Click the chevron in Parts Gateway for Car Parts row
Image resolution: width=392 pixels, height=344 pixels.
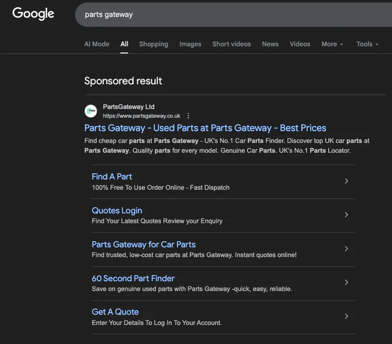(x=346, y=248)
